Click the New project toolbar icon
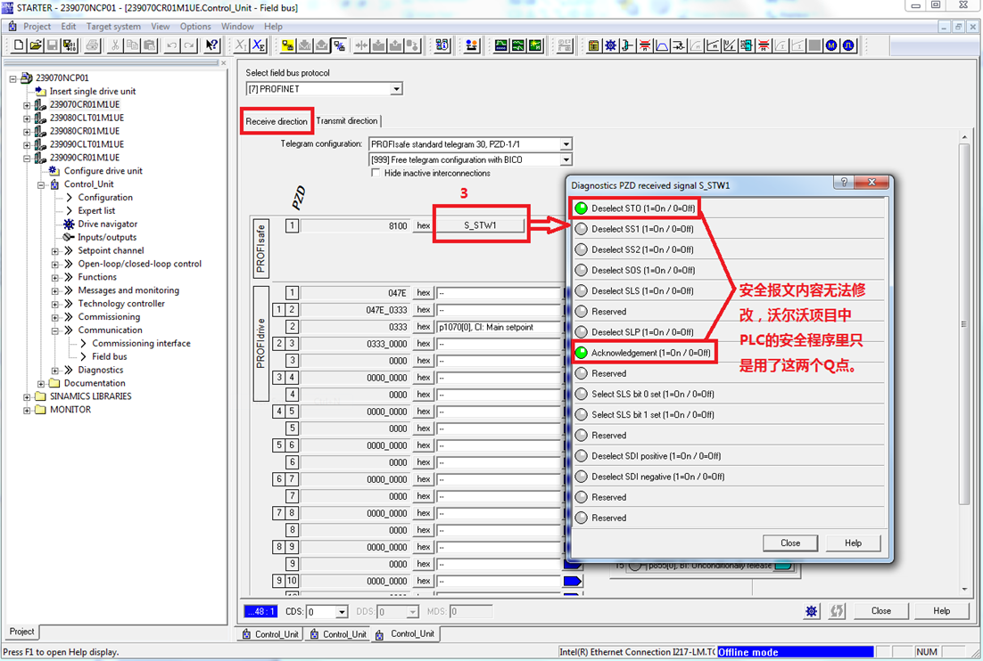Screen dimensions: 983x661 click(x=20, y=45)
